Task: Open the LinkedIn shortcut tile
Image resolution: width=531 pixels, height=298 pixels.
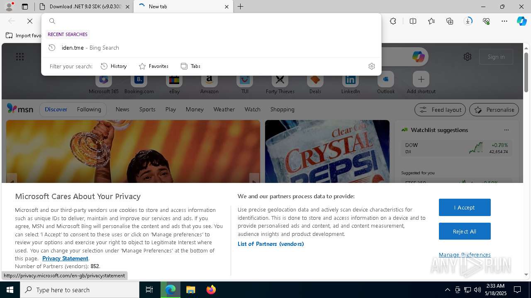Action: (x=351, y=83)
